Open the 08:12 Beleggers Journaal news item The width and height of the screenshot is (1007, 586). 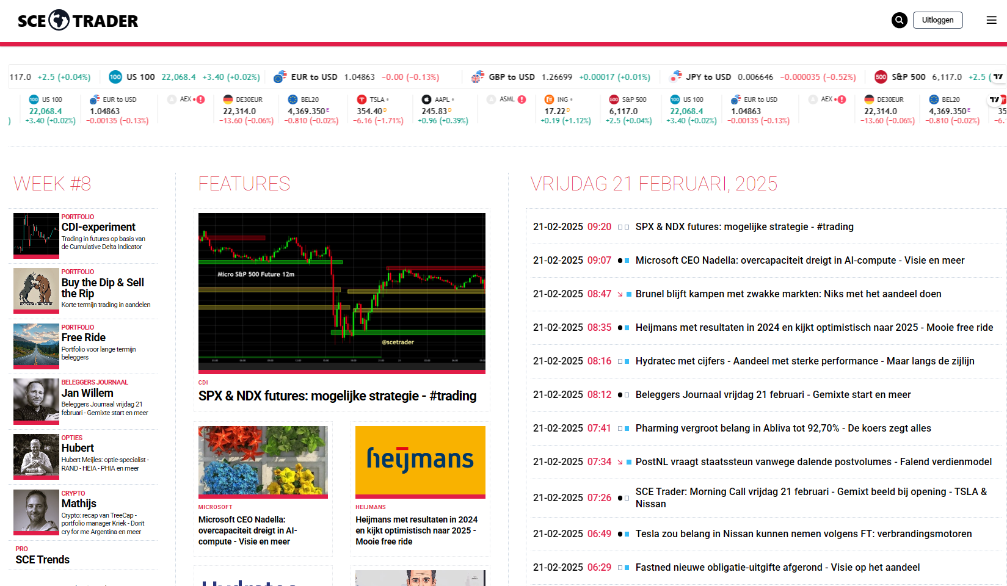[773, 395]
